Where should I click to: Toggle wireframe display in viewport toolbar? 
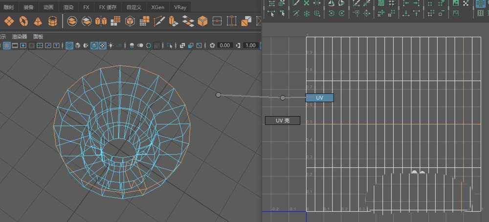(x=69, y=45)
